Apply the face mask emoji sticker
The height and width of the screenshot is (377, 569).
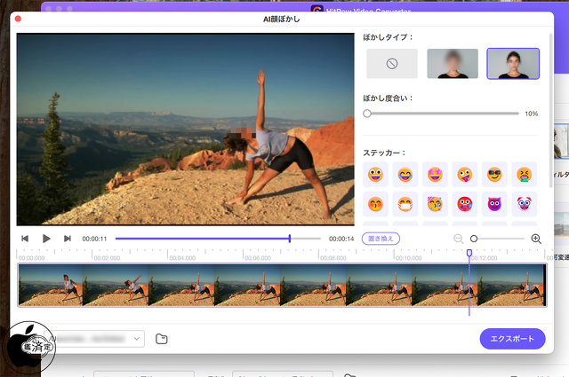[405, 204]
